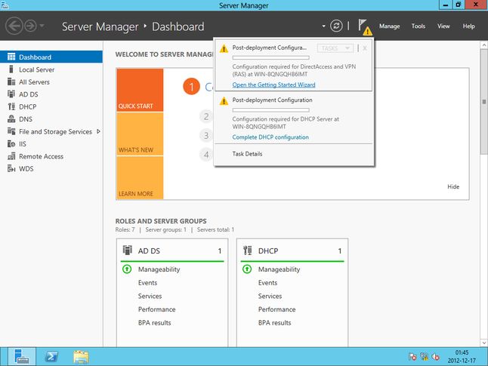
Task: Open File Explorer from the taskbar
Action: (81, 357)
